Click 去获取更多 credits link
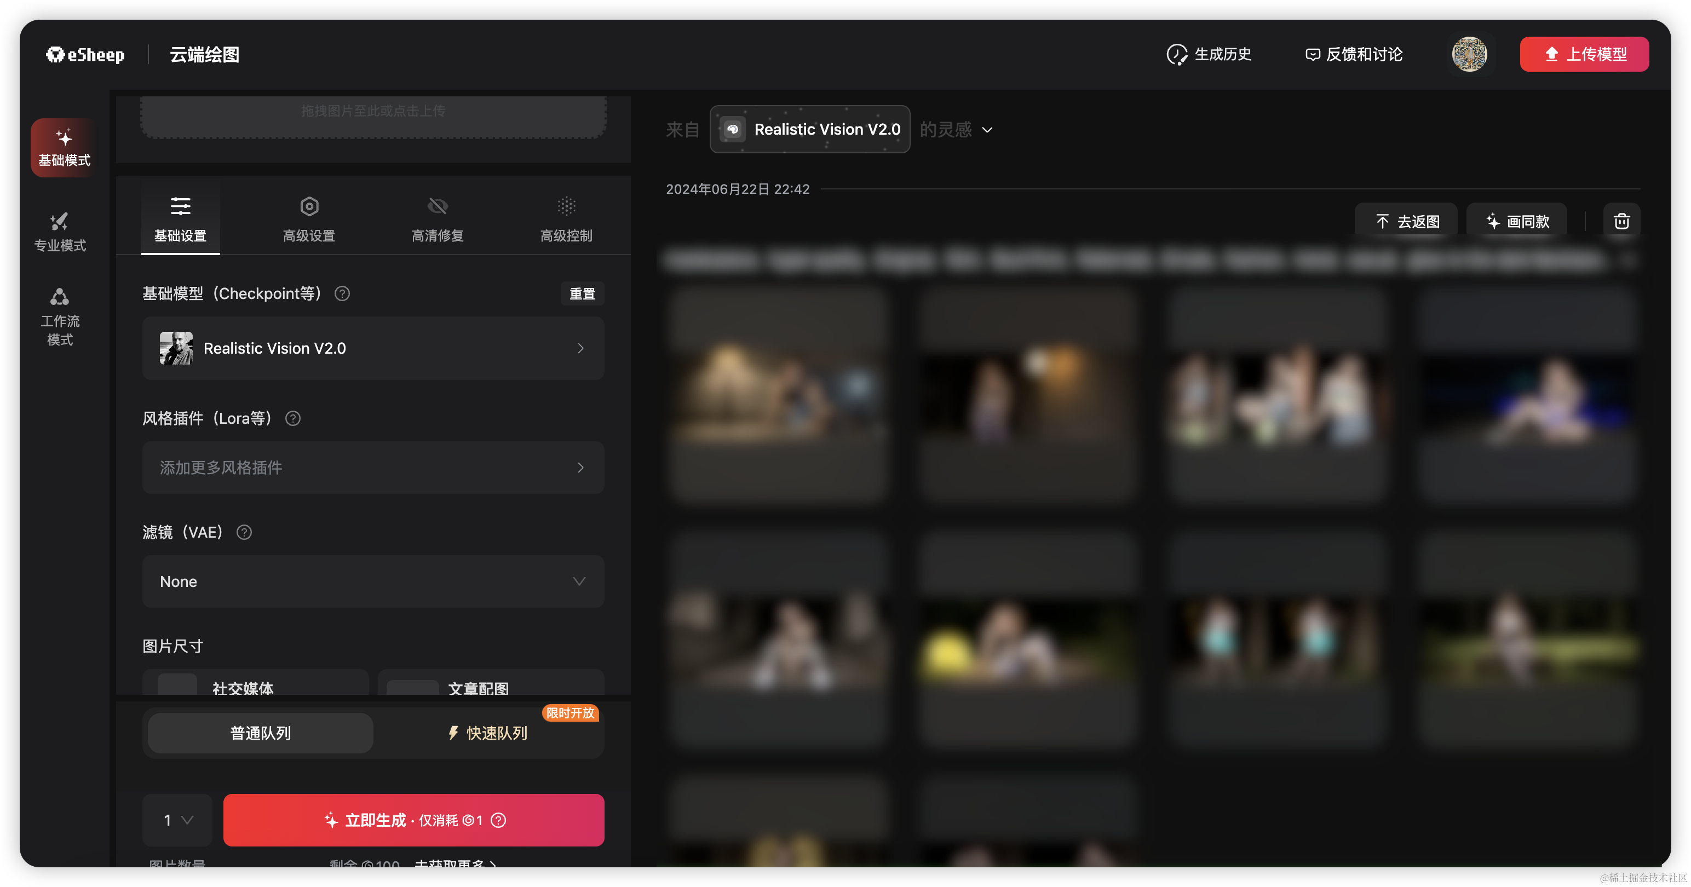Image resolution: width=1691 pixels, height=887 pixels. pos(455,863)
